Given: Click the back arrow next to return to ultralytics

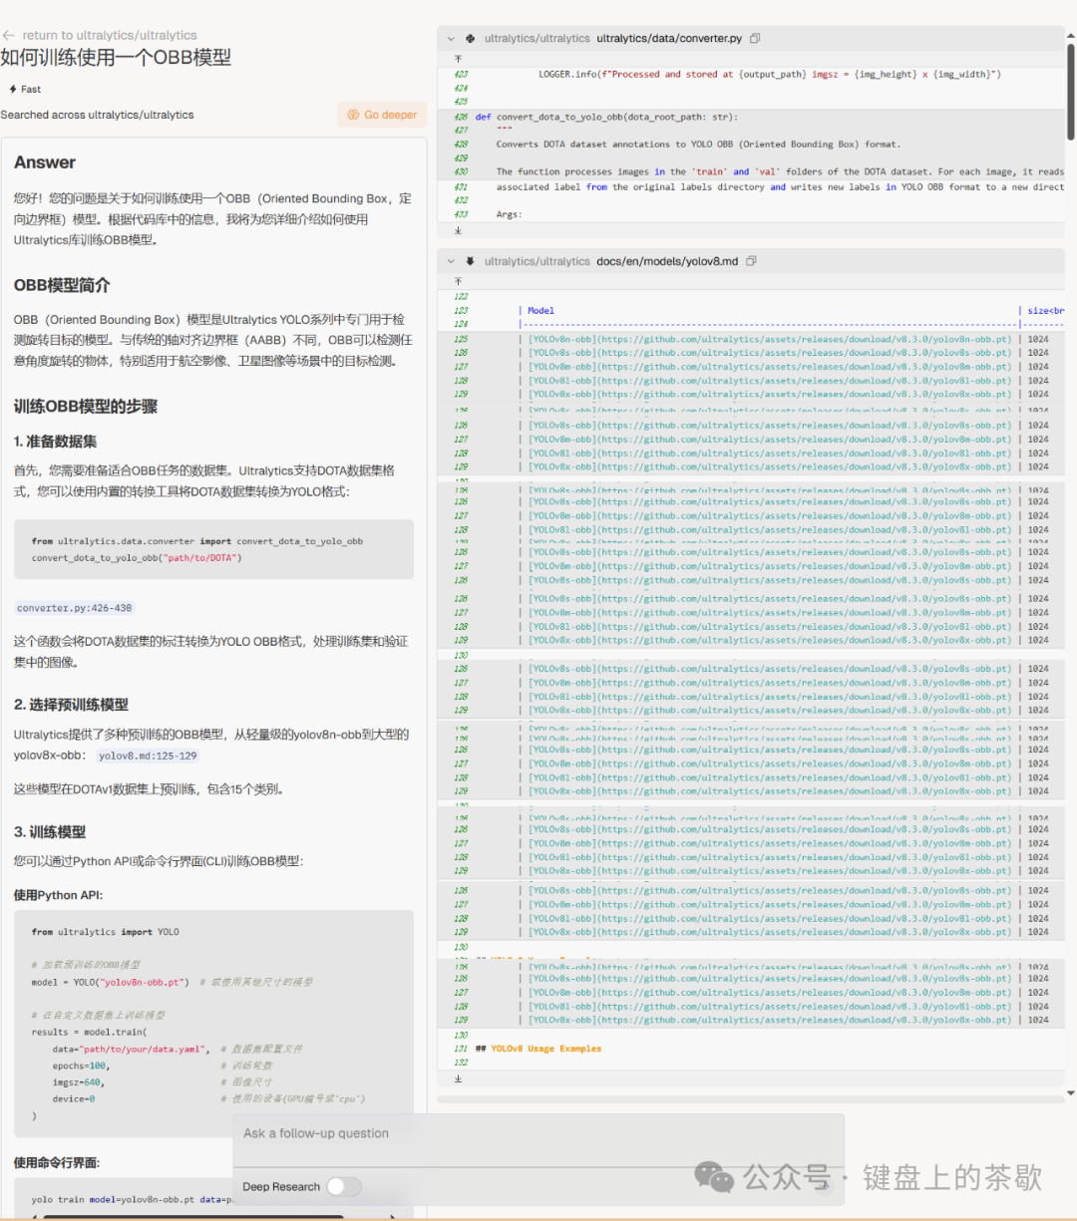Looking at the screenshot, I should click(8, 35).
